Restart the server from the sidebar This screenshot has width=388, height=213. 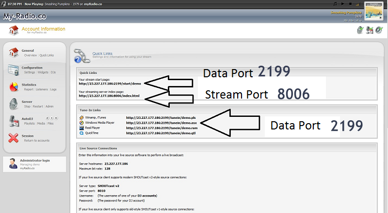pos(37,106)
